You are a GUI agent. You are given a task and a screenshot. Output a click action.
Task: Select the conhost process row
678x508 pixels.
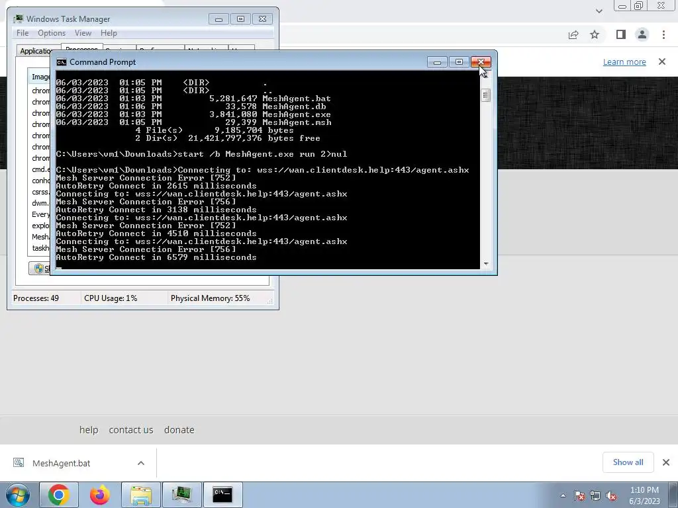pos(40,181)
